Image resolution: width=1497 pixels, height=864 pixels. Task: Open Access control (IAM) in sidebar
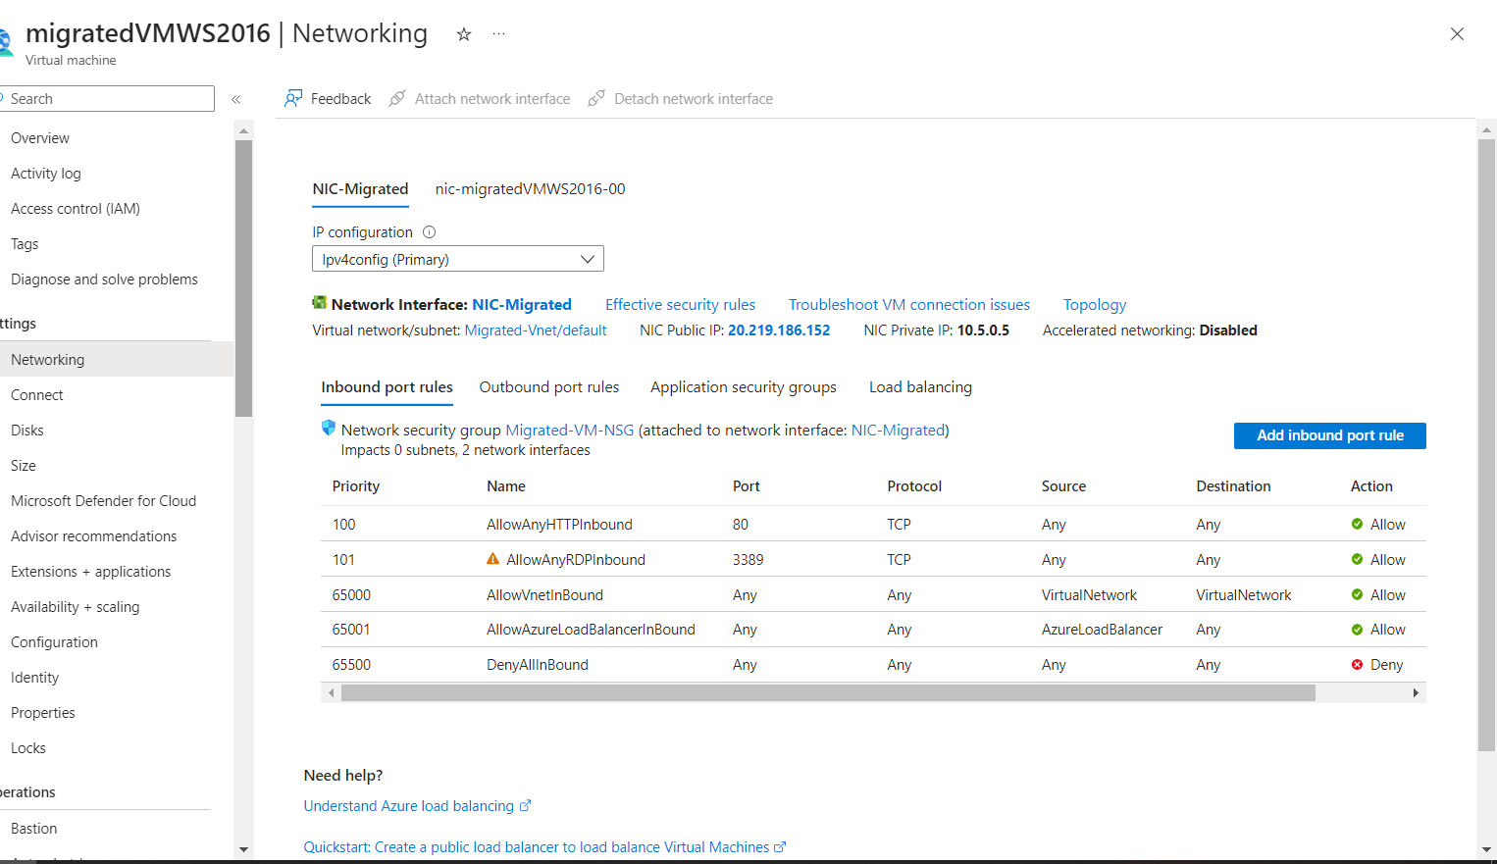coord(76,209)
